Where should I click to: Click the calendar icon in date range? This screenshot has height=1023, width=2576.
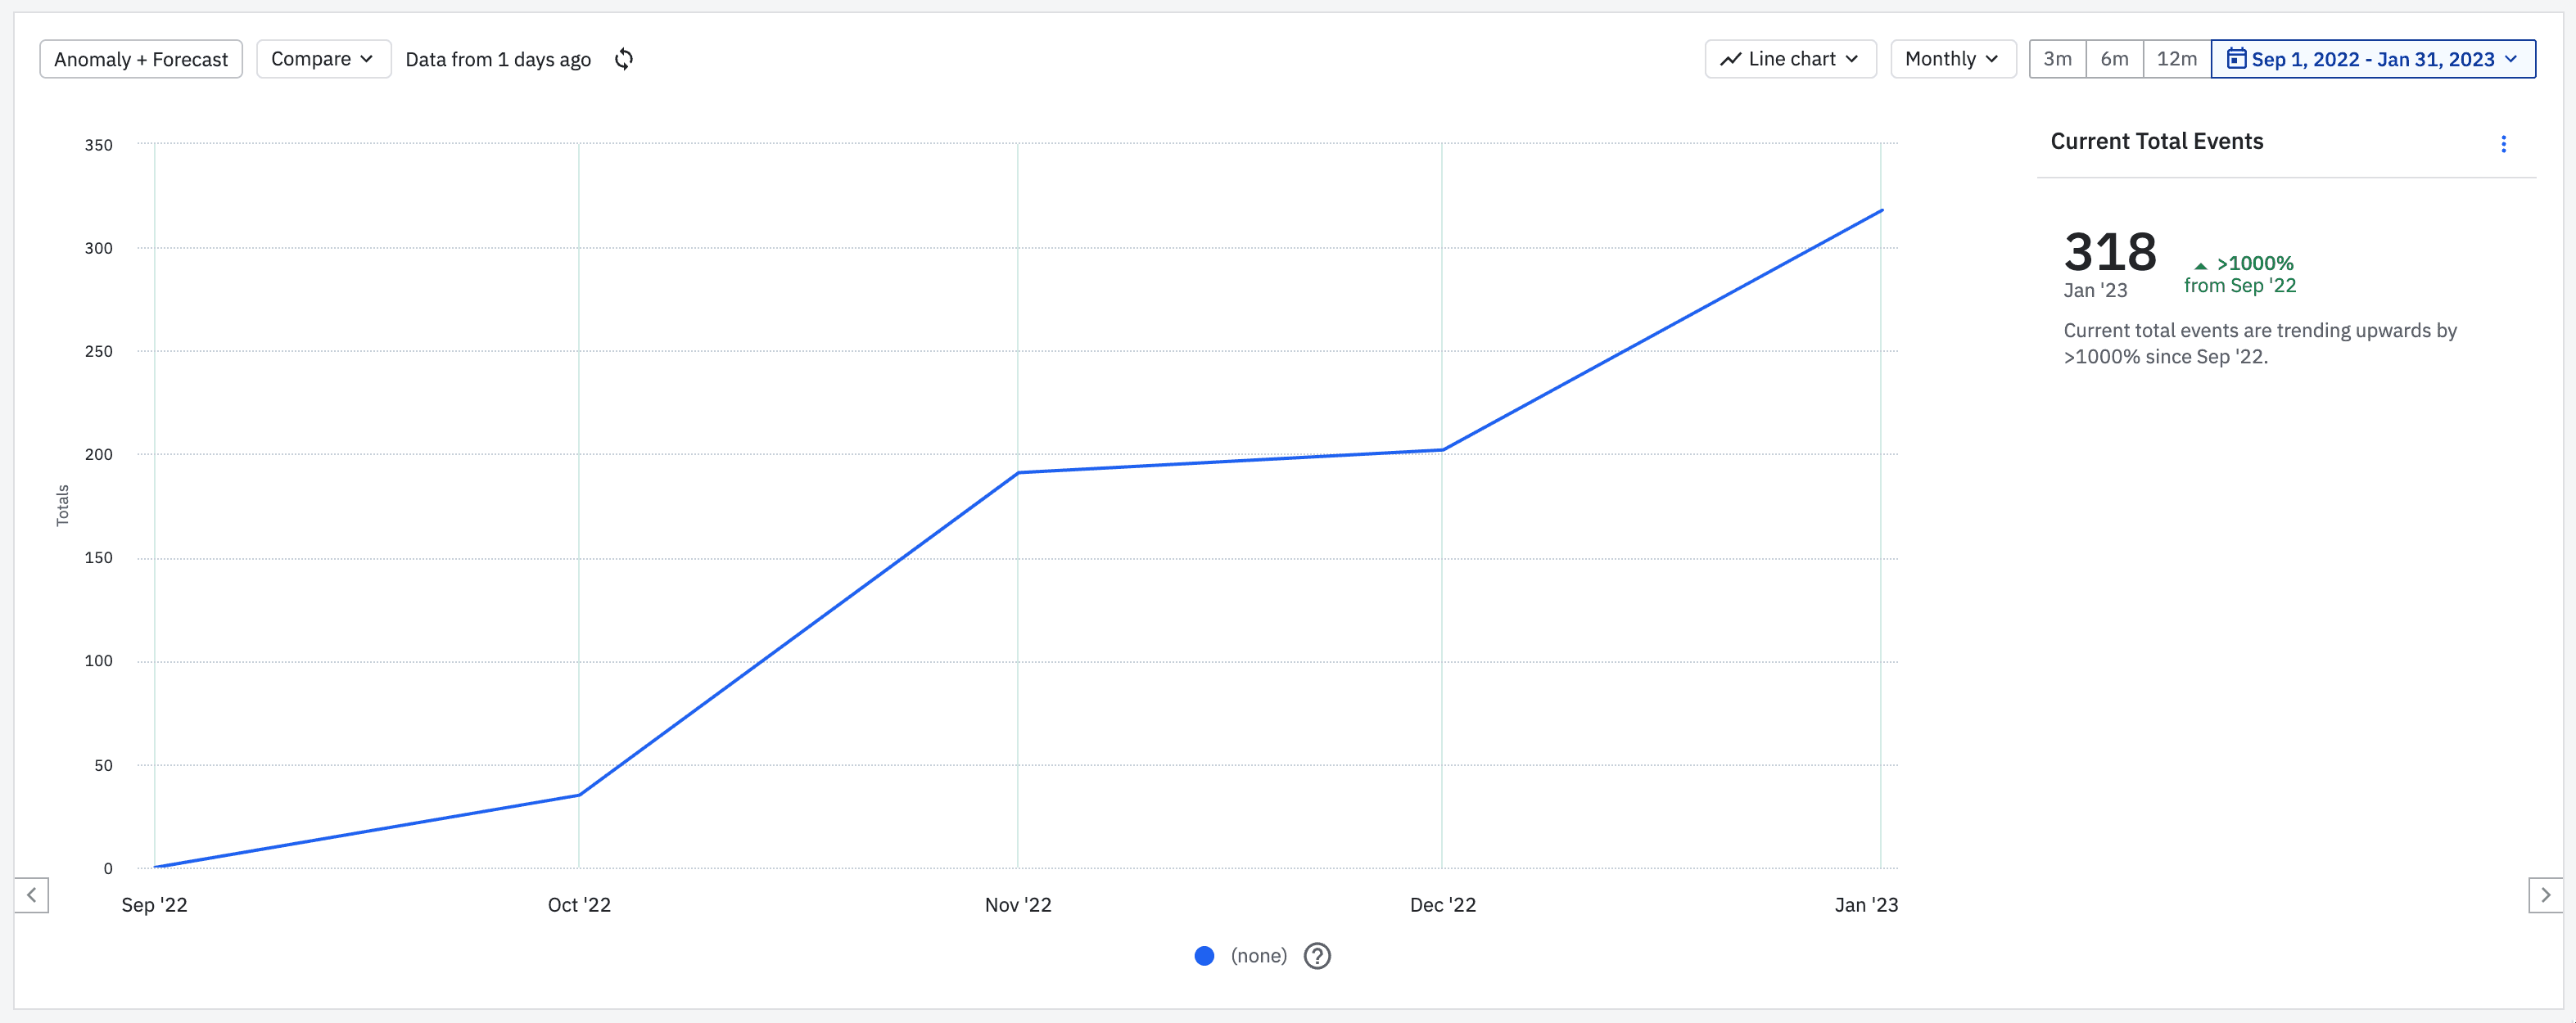[x=2236, y=59]
